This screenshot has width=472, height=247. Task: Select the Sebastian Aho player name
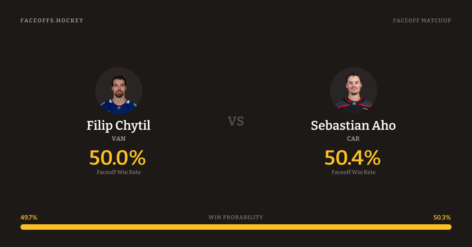[x=353, y=125]
